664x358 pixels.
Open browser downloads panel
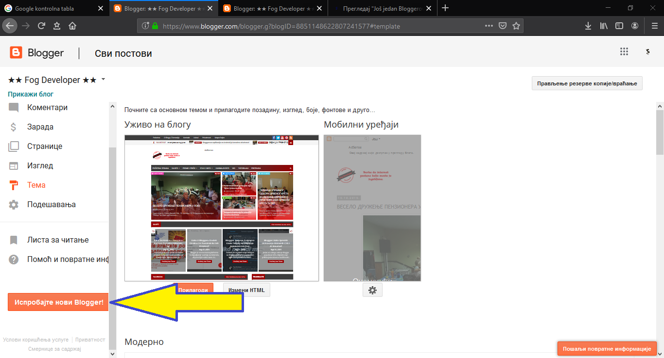click(588, 26)
